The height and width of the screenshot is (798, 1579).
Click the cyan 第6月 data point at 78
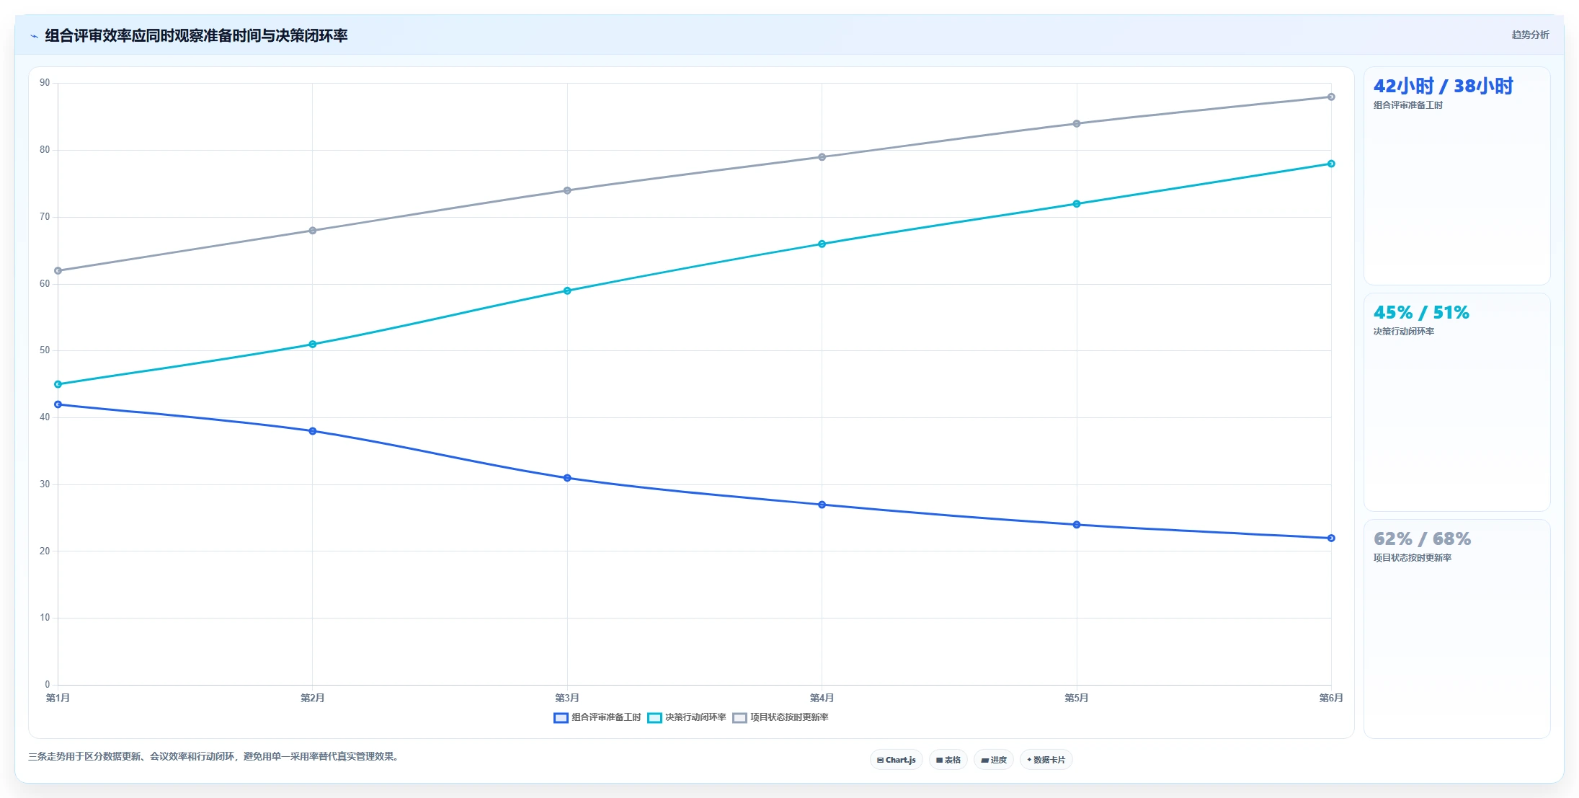(x=1331, y=164)
